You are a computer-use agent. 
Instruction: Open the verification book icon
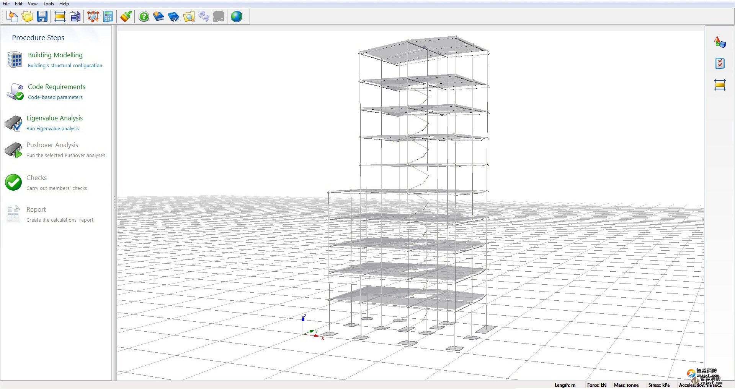(x=174, y=16)
